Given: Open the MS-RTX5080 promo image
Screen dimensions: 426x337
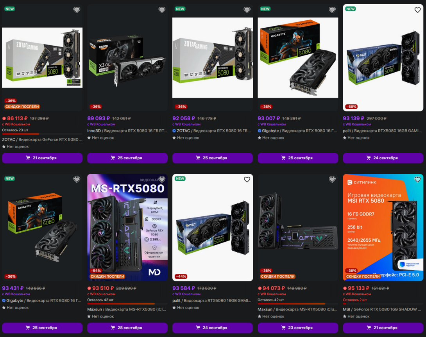Looking at the screenshot, I should click(127, 228).
